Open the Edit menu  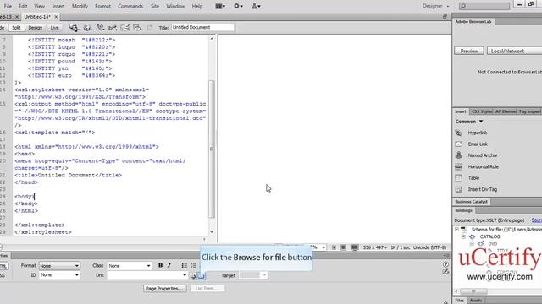(x=23, y=6)
